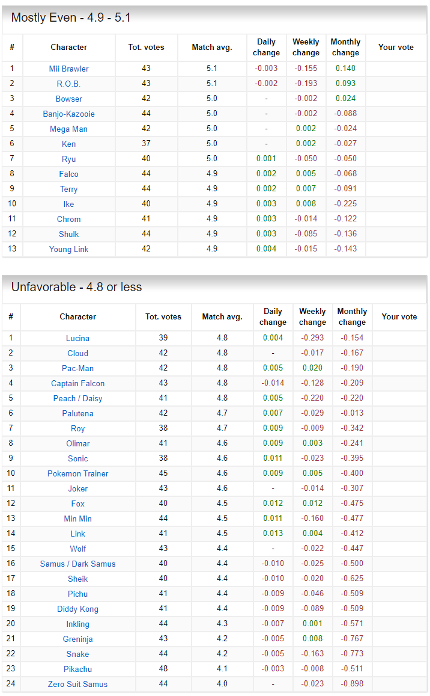Open Pokemon Trainer matchup link
Image resolution: width=430 pixels, height=696 pixels.
tap(77, 473)
